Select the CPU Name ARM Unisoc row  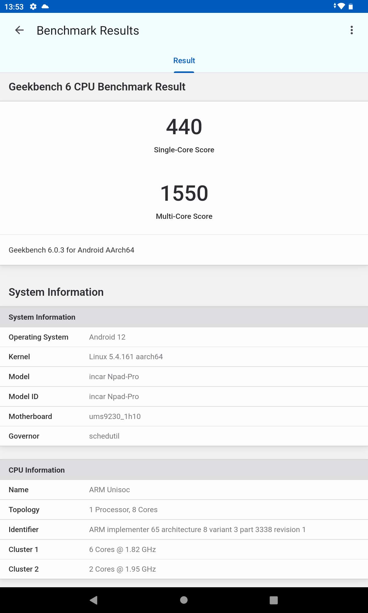coord(184,490)
